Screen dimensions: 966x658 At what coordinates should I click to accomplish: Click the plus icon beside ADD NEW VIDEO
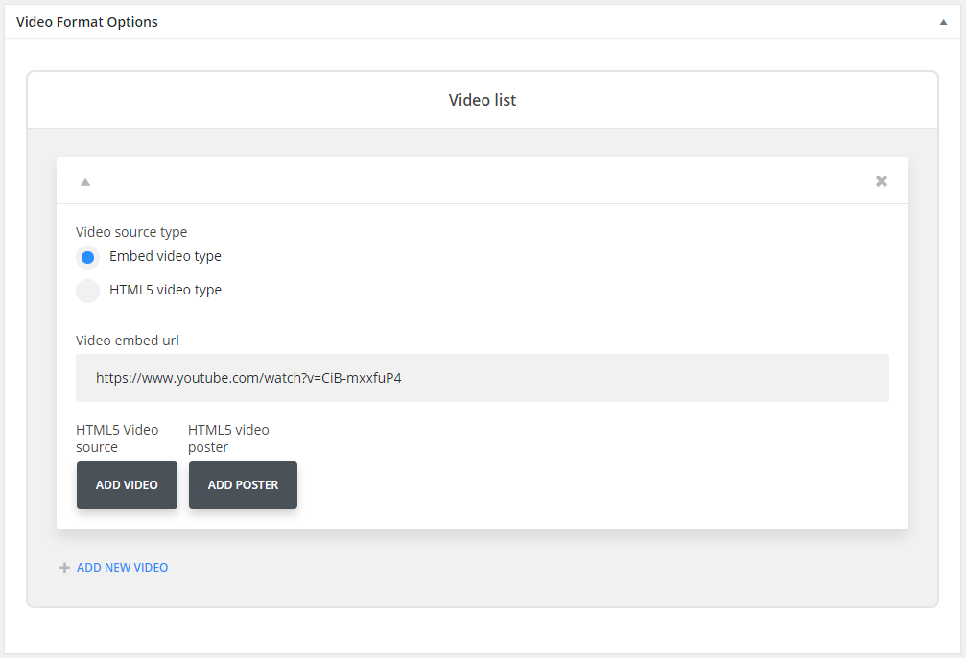click(x=64, y=567)
